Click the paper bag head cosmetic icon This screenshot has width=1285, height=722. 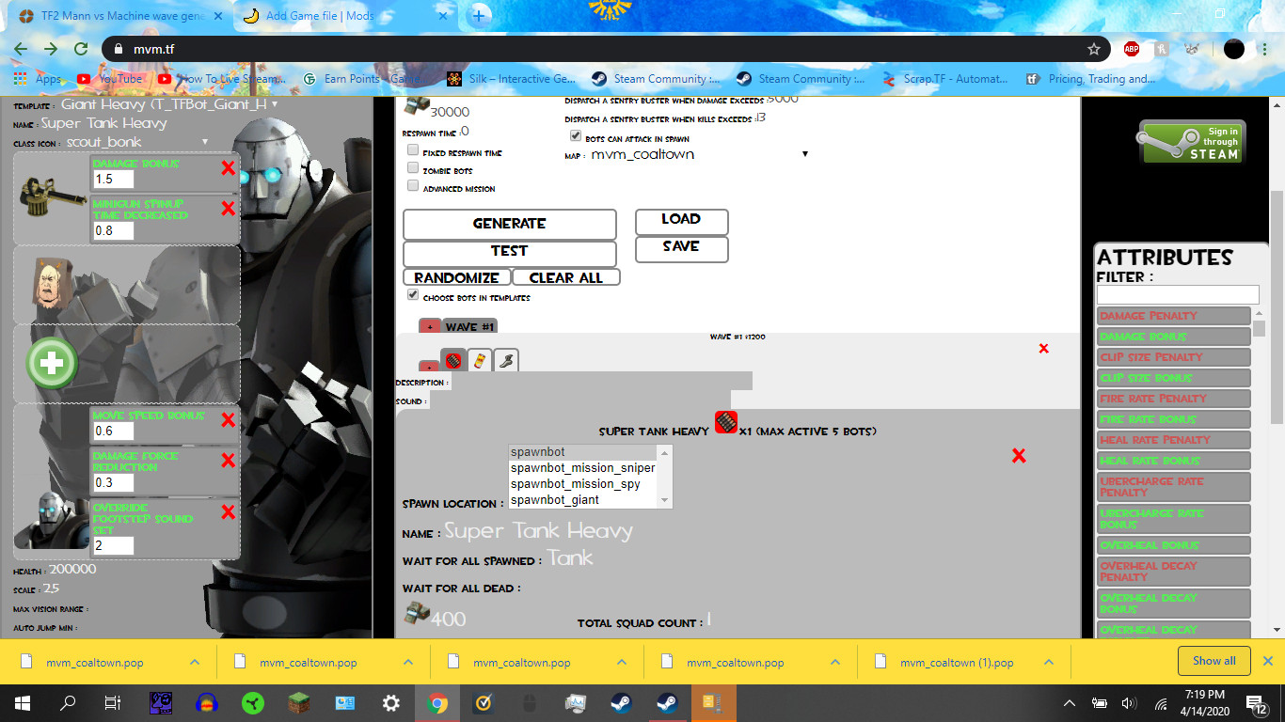50,285
